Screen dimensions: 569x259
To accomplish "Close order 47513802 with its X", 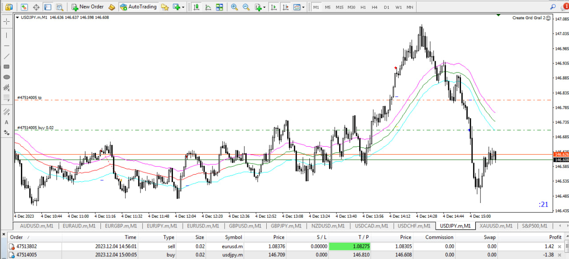I will click(559, 247).
